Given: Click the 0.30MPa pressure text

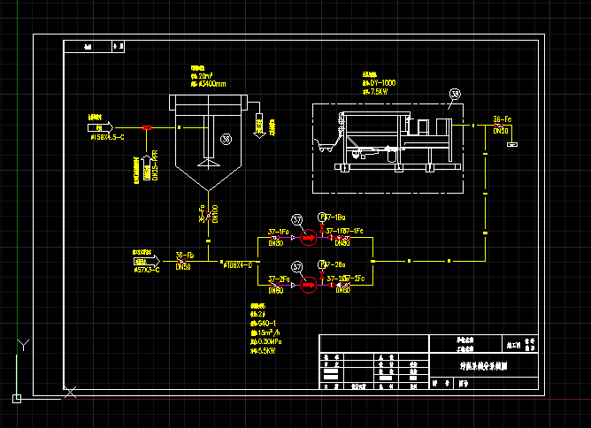Looking at the screenshot, I should click(270, 341).
